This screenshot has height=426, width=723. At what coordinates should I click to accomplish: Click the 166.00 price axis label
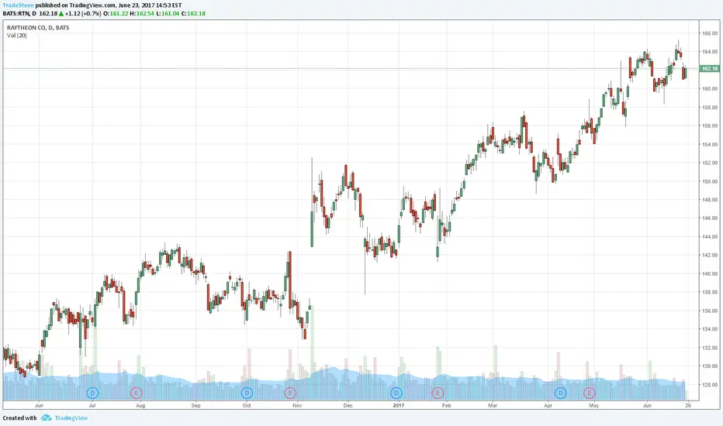pyautogui.click(x=710, y=33)
